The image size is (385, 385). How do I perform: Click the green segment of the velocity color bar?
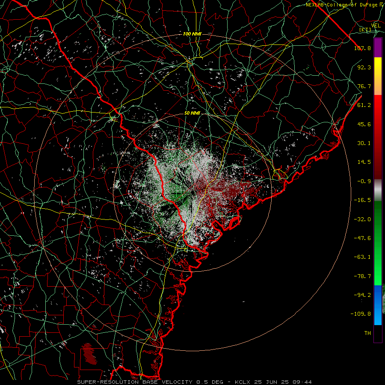click(378, 243)
